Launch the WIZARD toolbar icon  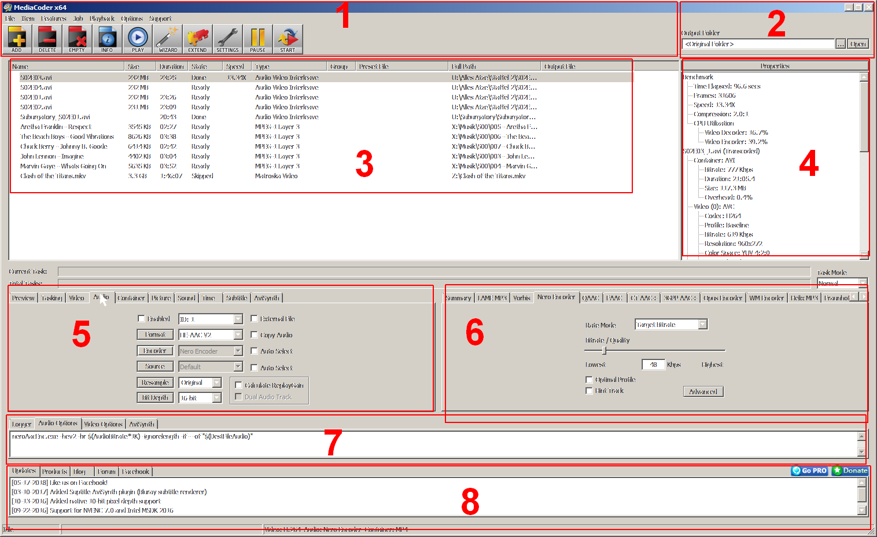(x=168, y=39)
